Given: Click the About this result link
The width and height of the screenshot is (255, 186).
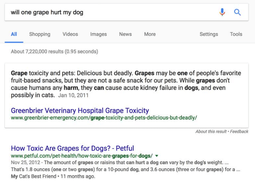Looking at the screenshot, I should 210,132.
